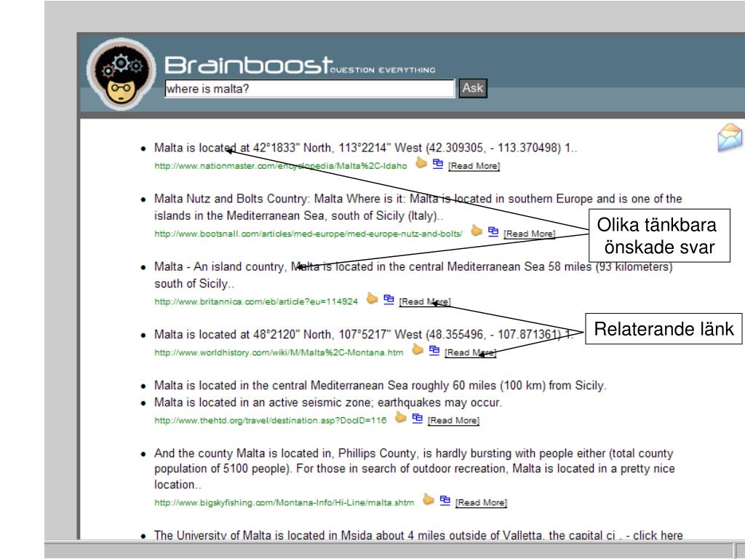
Task: Click the 'Malta Nutz and Bolts Country' answer text
Action: tap(418, 207)
